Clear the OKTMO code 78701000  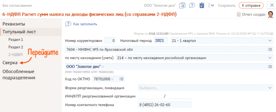(x=112, y=79)
